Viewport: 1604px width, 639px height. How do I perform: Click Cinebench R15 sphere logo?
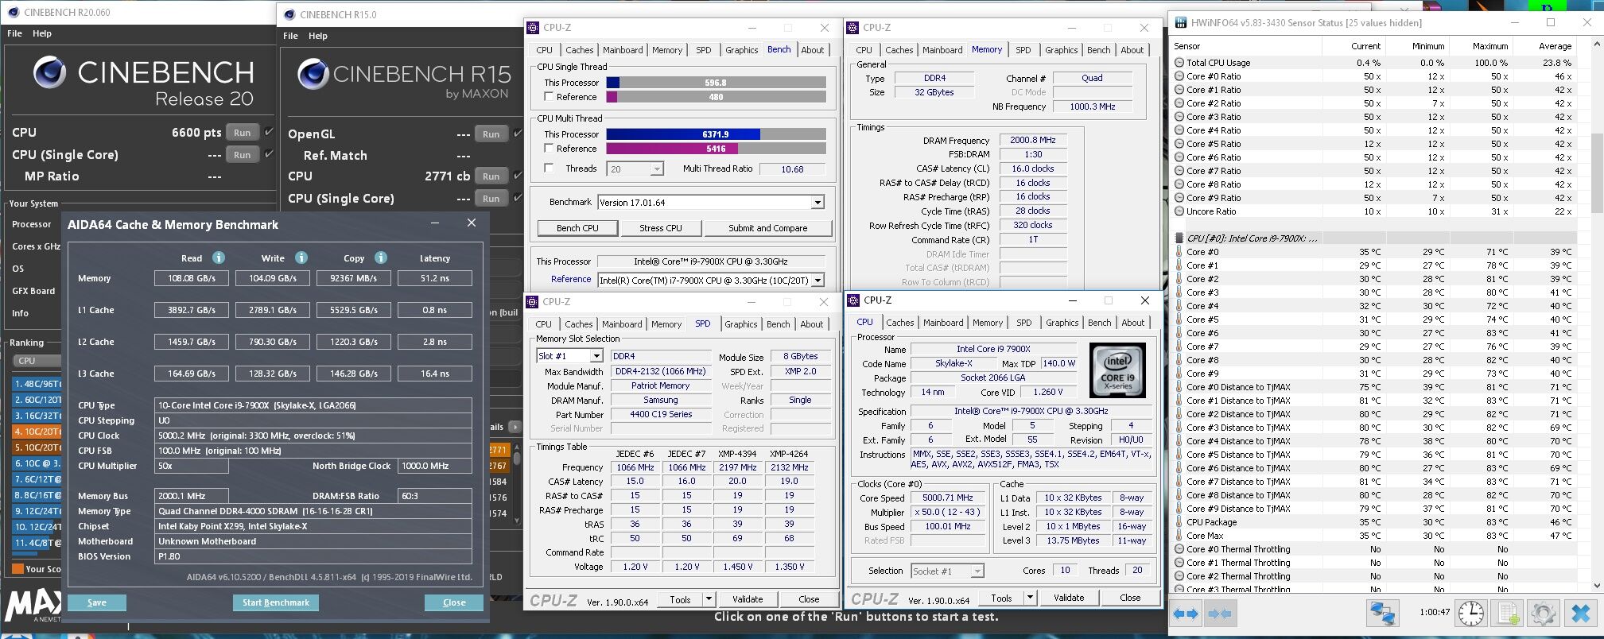pyautogui.click(x=313, y=74)
